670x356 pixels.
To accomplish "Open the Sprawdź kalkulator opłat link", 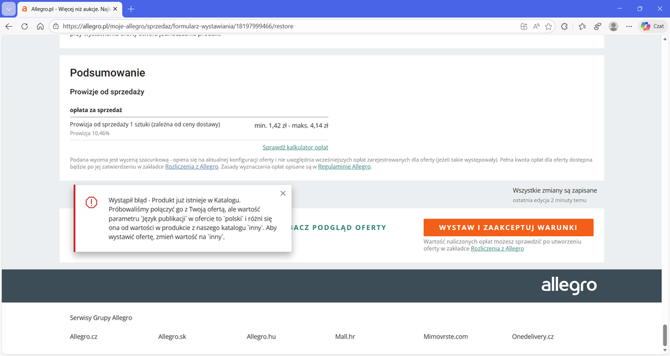I will coord(295,147).
